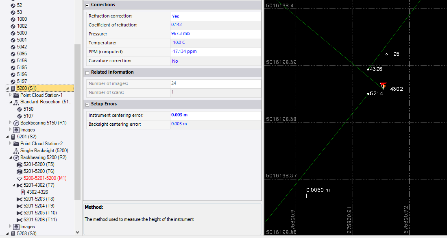The width and height of the screenshot is (447, 238).
Task: Collapse the Backbearing 5200 (R2) node
Action: pyautogui.click(x=11, y=157)
